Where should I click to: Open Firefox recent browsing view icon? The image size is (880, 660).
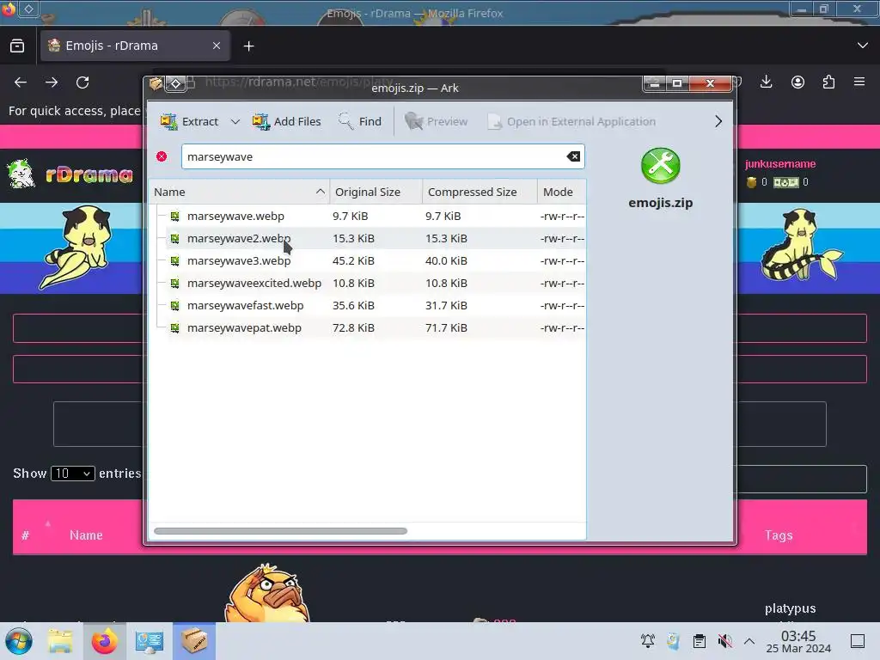click(17, 46)
